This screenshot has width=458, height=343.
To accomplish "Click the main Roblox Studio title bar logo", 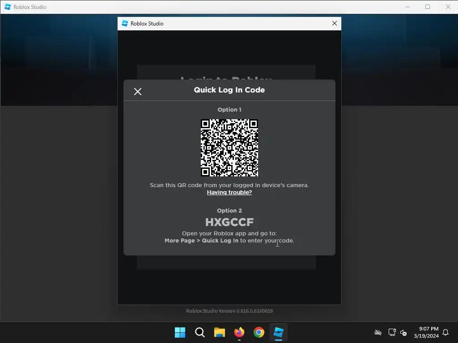I will 8,7.
